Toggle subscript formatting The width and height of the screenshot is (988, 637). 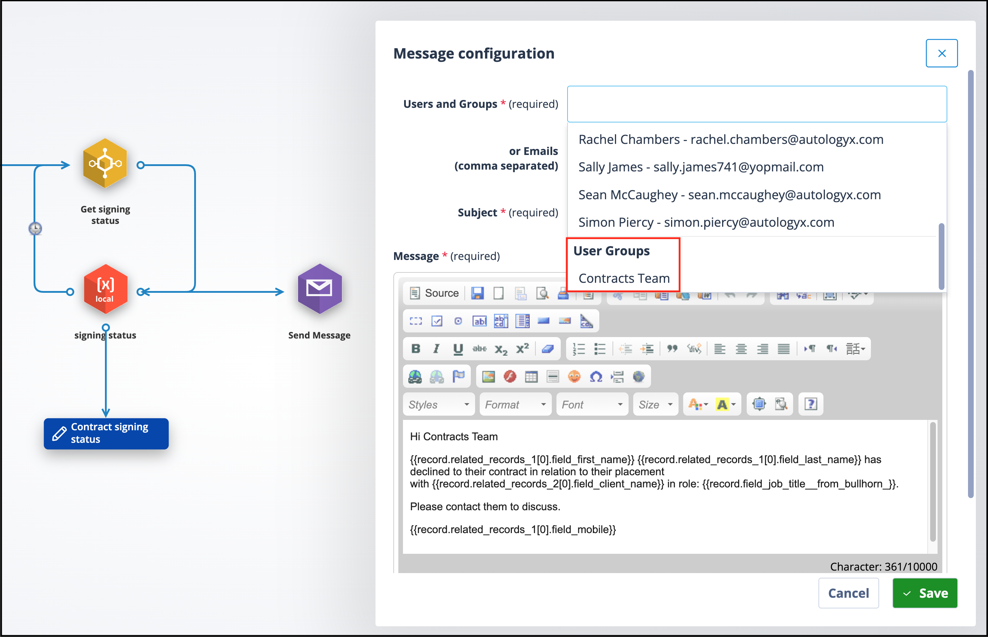pos(501,350)
